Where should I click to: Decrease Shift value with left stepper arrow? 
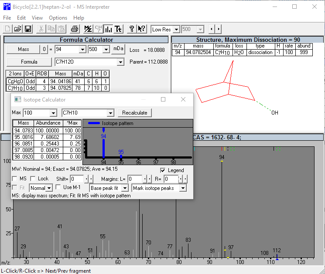point(86,179)
